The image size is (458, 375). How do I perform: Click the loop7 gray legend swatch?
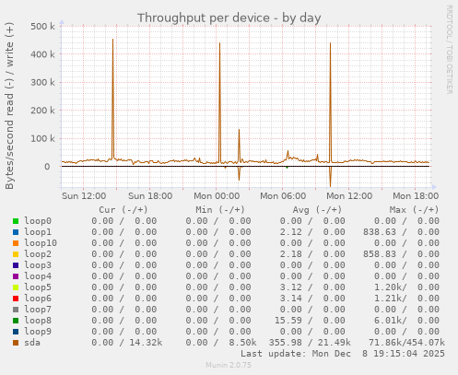(x=16, y=310)
